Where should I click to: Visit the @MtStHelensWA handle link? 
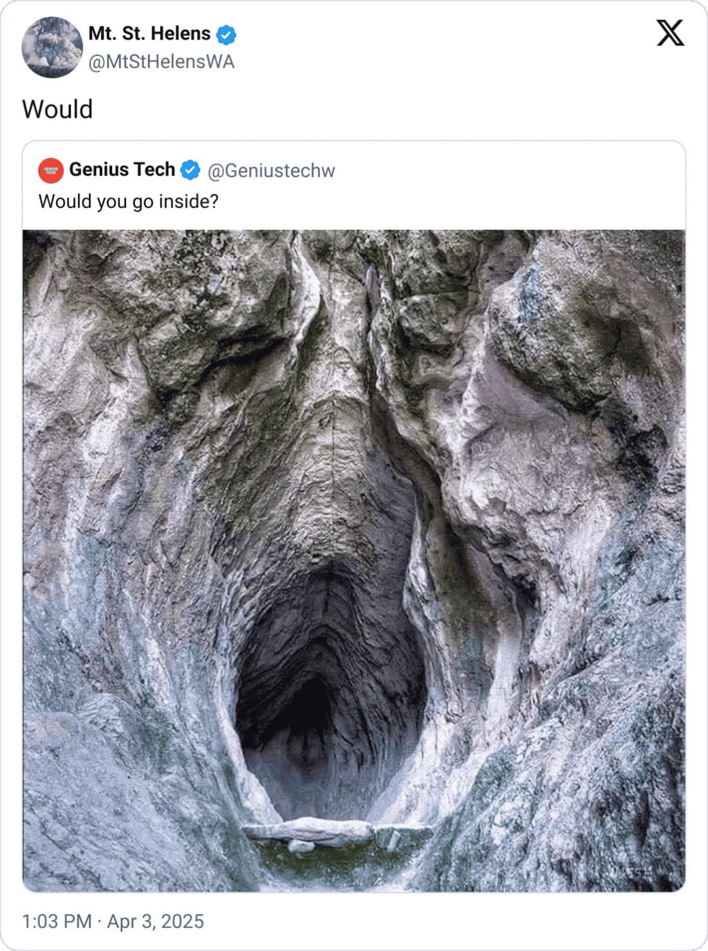[161, 62]
